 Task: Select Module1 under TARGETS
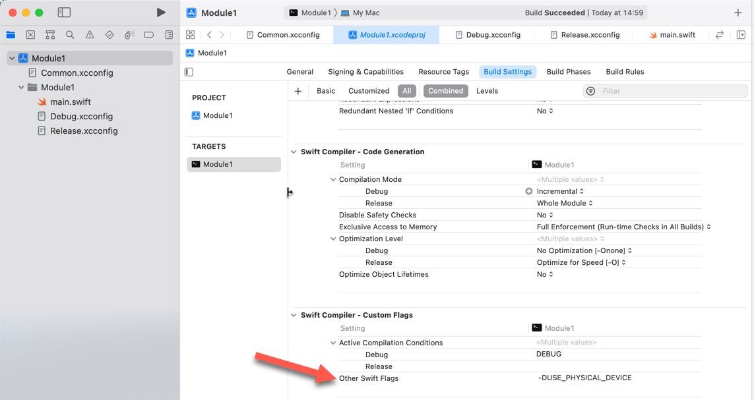tap(234, 164)
